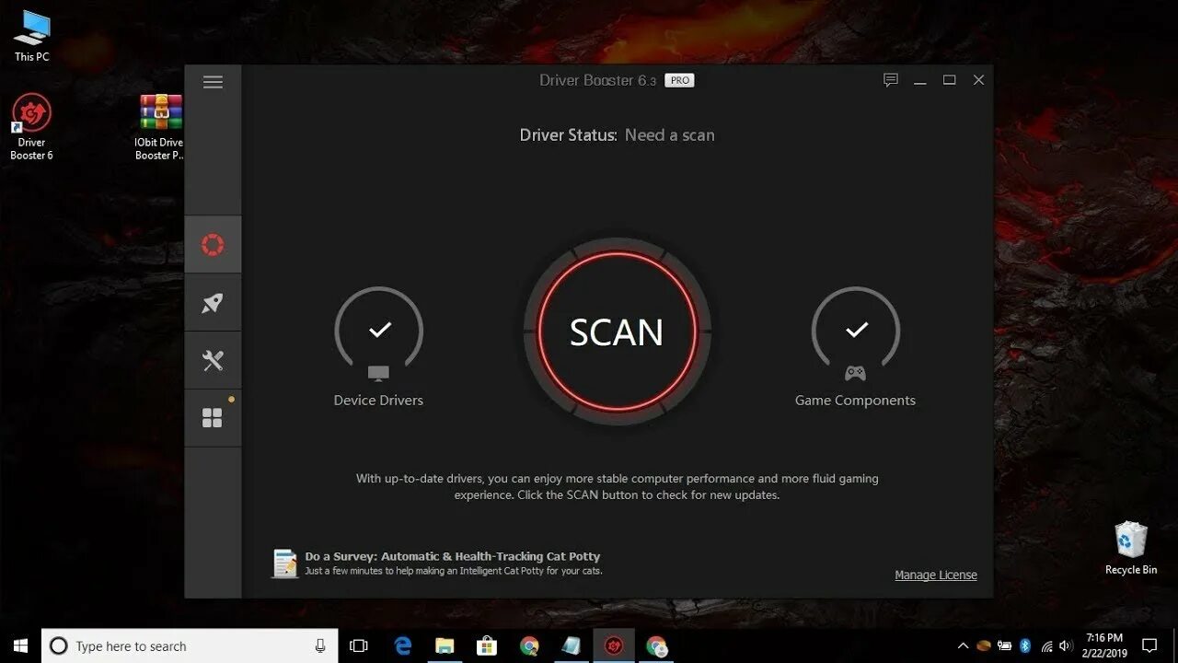Select the Scan section in the sidebar
This screenshot has height=663, width=1178.
pyautogui.click(x=213, y=245)
